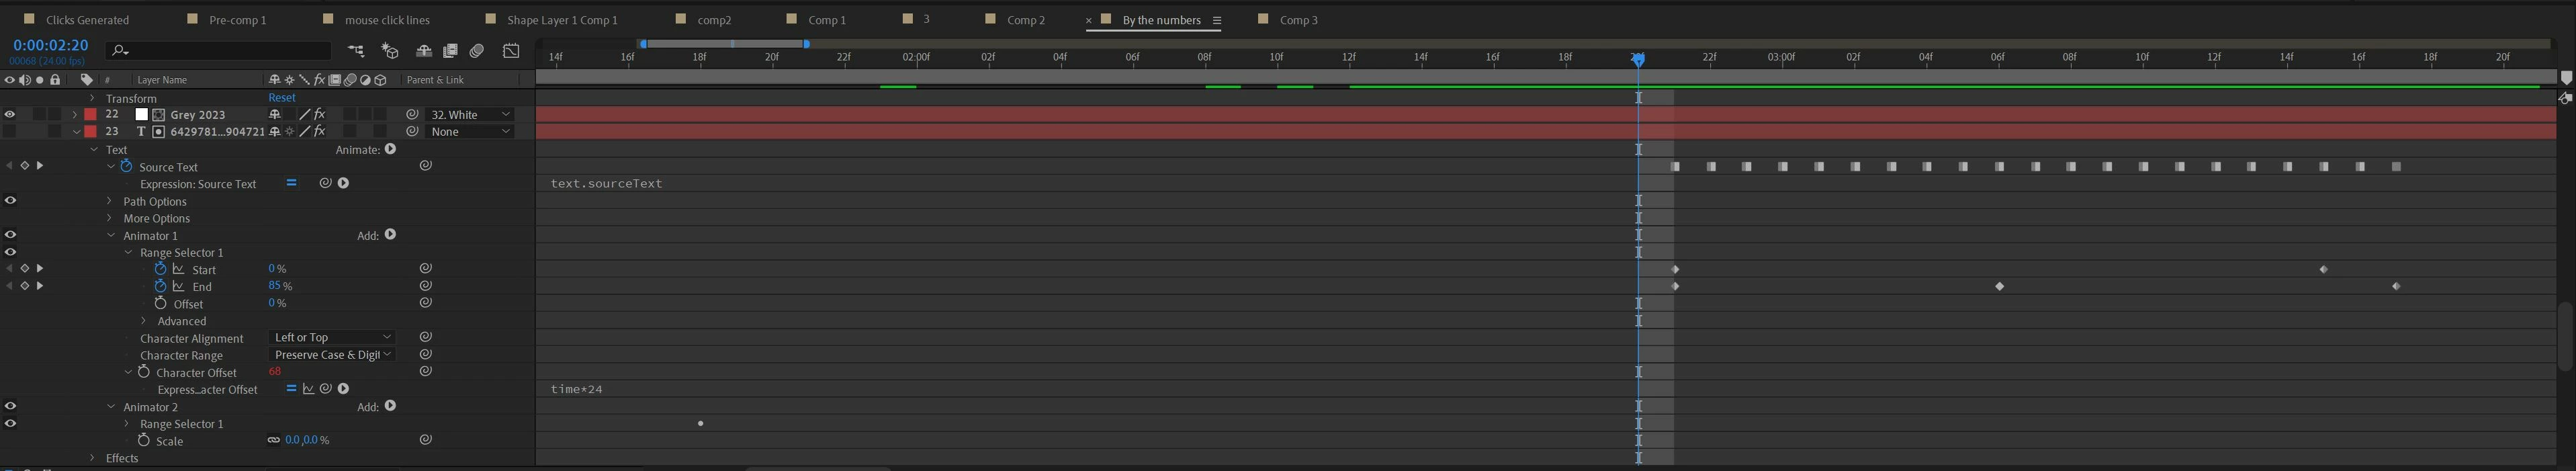The image size is (2576, 471).
Task: Open Source Text expression language menu arrow
Action: (343, 183)
